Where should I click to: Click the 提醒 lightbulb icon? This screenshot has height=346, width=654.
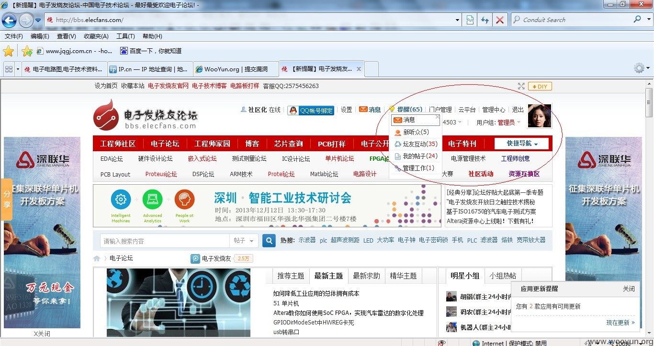click(x=392, y=110)
